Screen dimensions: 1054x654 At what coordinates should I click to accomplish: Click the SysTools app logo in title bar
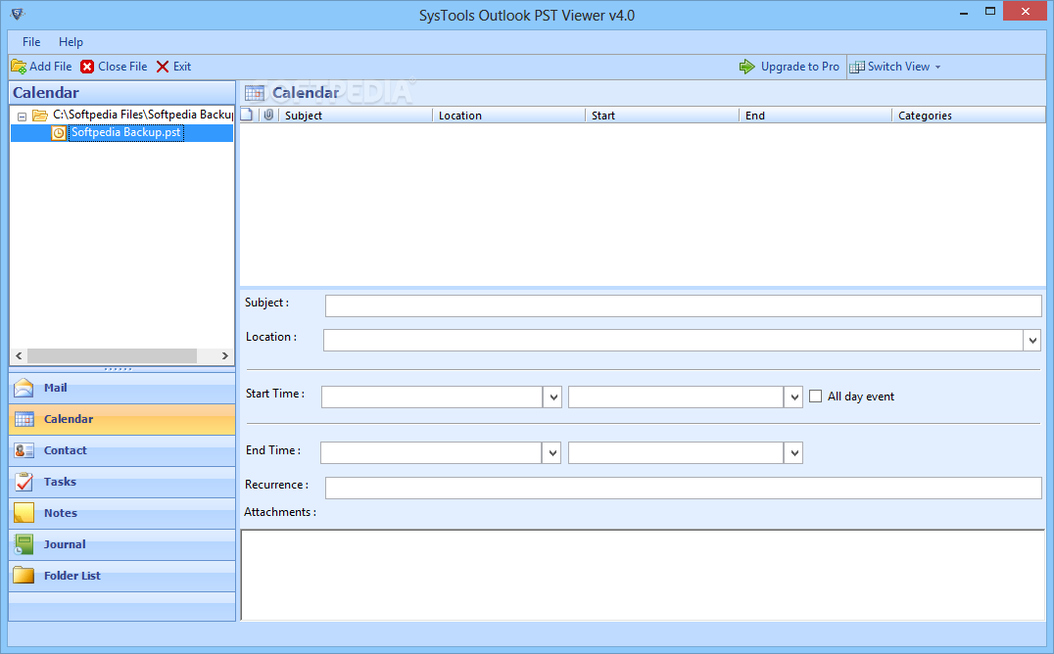[18, 14]
